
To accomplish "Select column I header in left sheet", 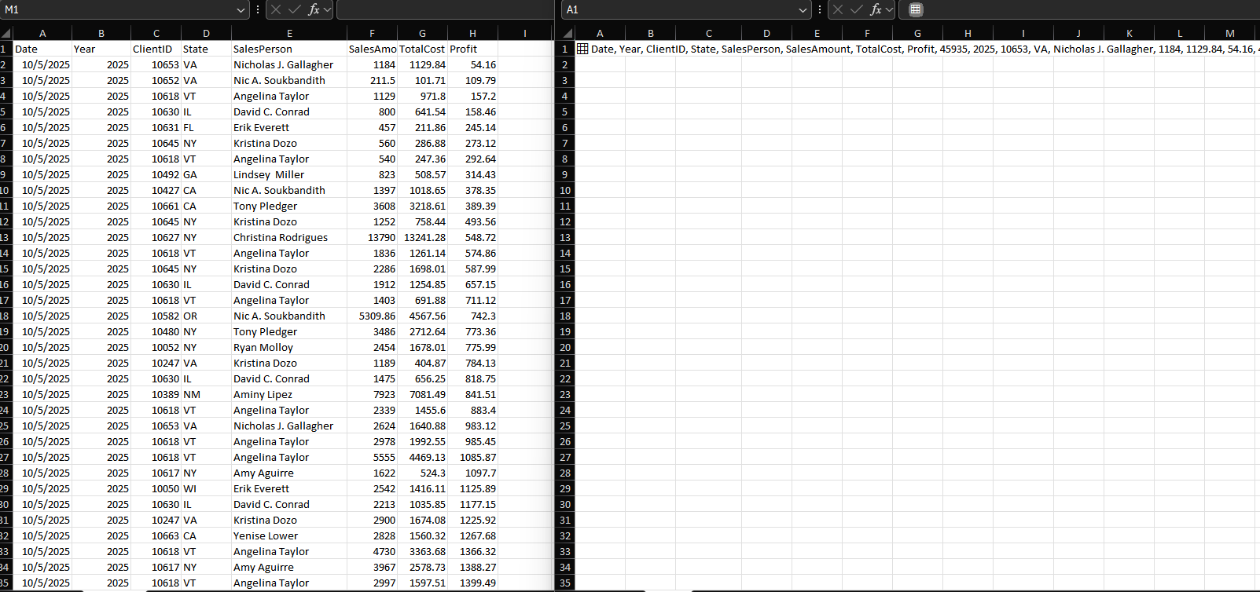I will point(524,33).
